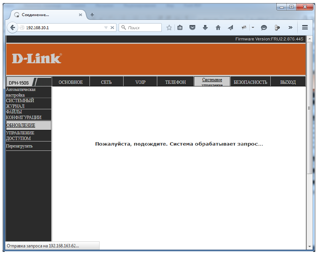This screenshot has height=253, width=319.
Task: Open the downloads arrow icon
Action: [x=205, y=28]
